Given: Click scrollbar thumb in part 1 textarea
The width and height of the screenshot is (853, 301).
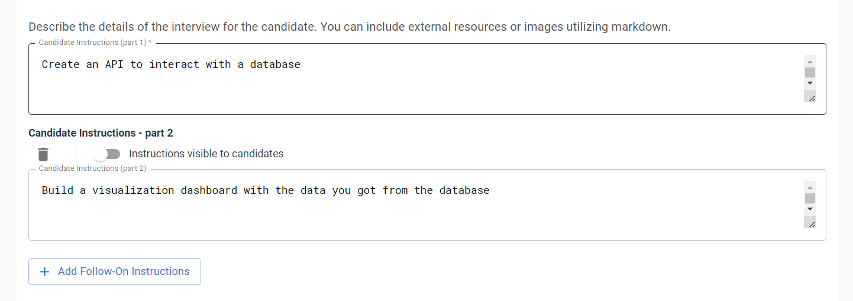Looking at the screenshot, I should tap(810, 73).
